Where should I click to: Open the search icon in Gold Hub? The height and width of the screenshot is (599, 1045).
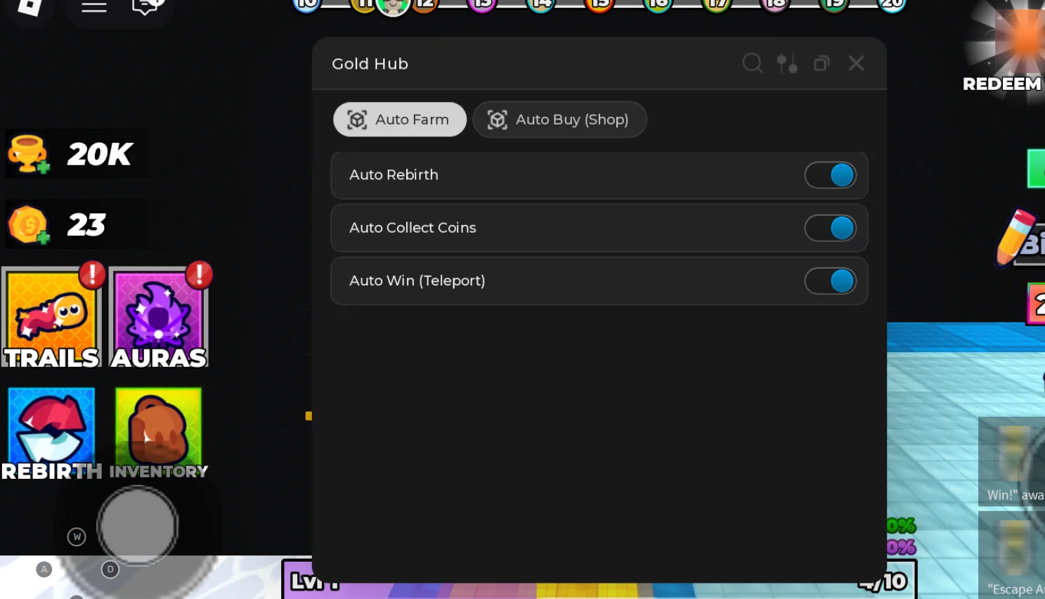tap(752, 63)
